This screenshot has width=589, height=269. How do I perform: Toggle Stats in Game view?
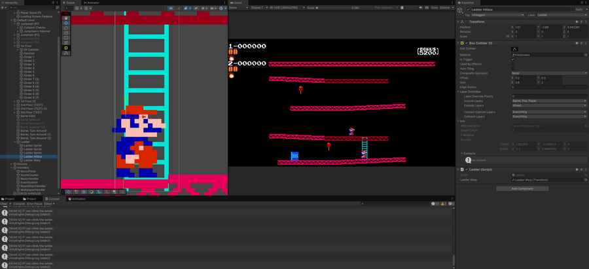click(x=435, y=7)
